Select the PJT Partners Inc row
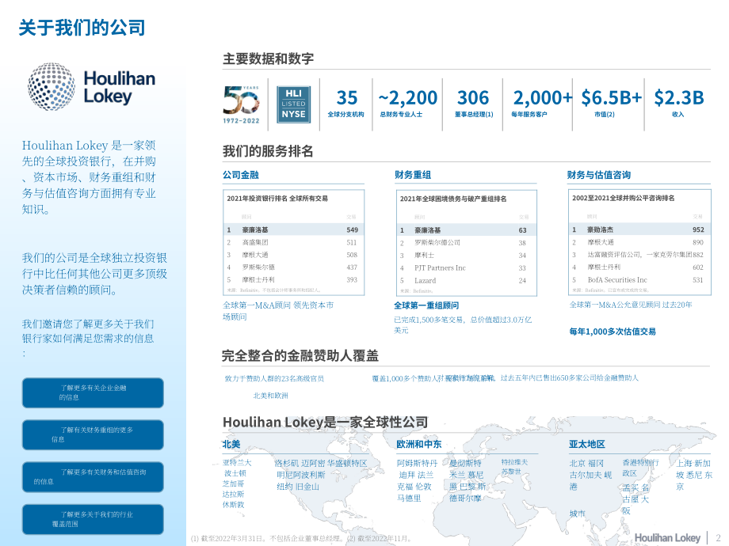This screenshot has width=729, height=546. click(x=466, y=268)
